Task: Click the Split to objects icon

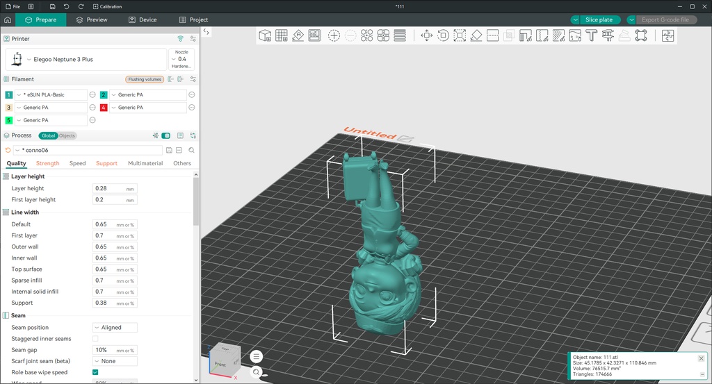Action: [x=367, y=35]
